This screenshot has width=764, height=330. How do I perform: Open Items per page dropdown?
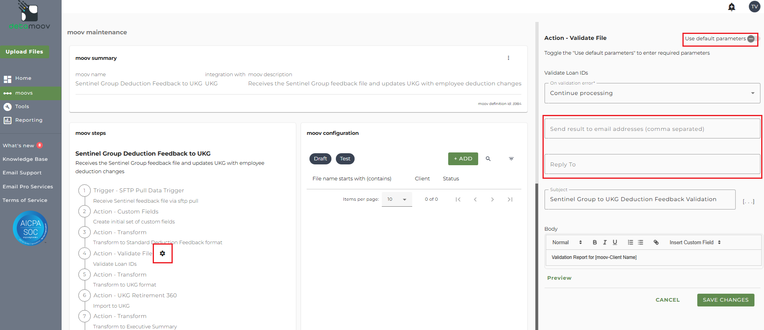pyautogui.click(x=397, y=199)
